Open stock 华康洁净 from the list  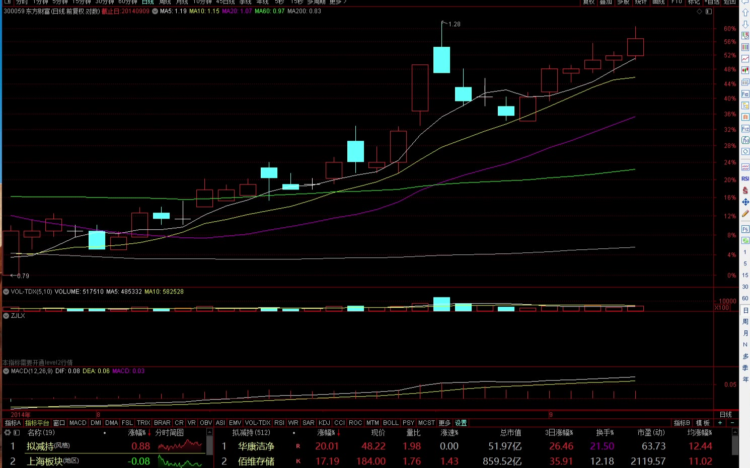point(256,446)
